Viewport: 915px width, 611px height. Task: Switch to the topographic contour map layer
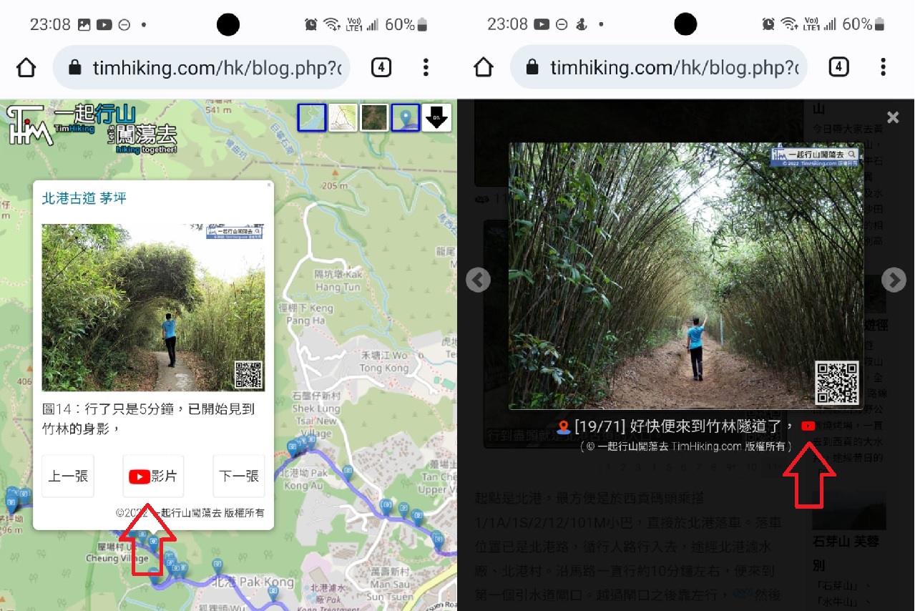click(343, 117)
